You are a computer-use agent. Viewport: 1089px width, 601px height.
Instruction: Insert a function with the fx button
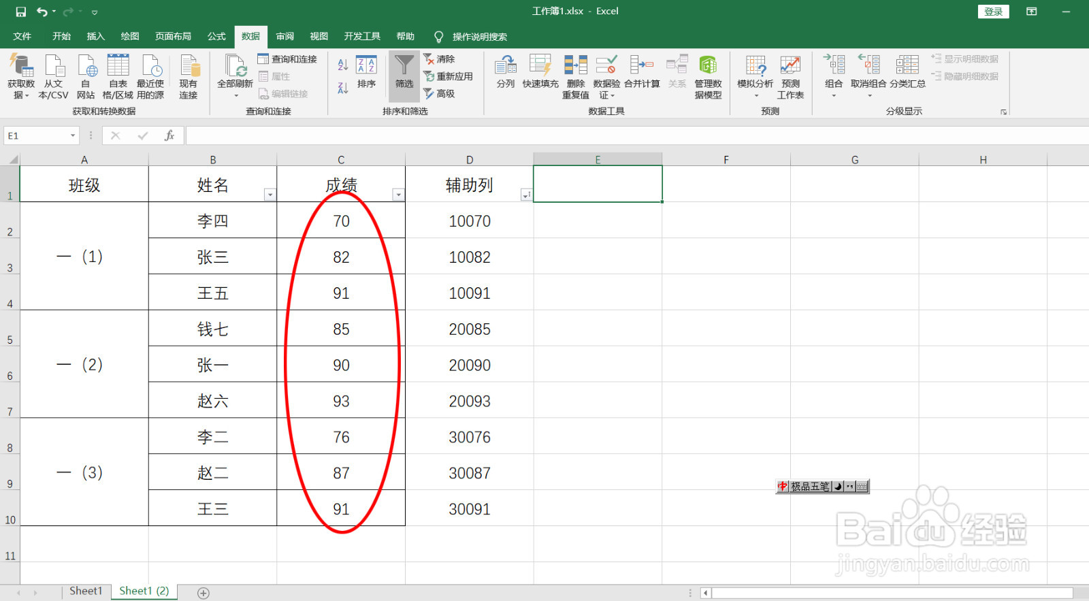tap(169, 135)
